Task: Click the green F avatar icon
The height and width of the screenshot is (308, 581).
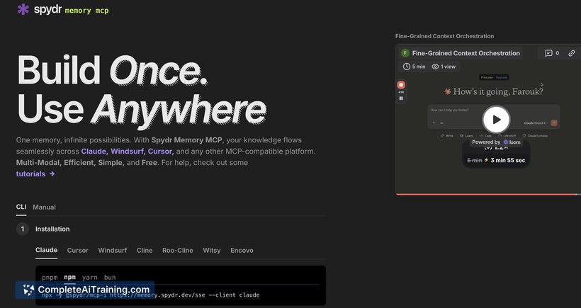Action: click(405, 53)
